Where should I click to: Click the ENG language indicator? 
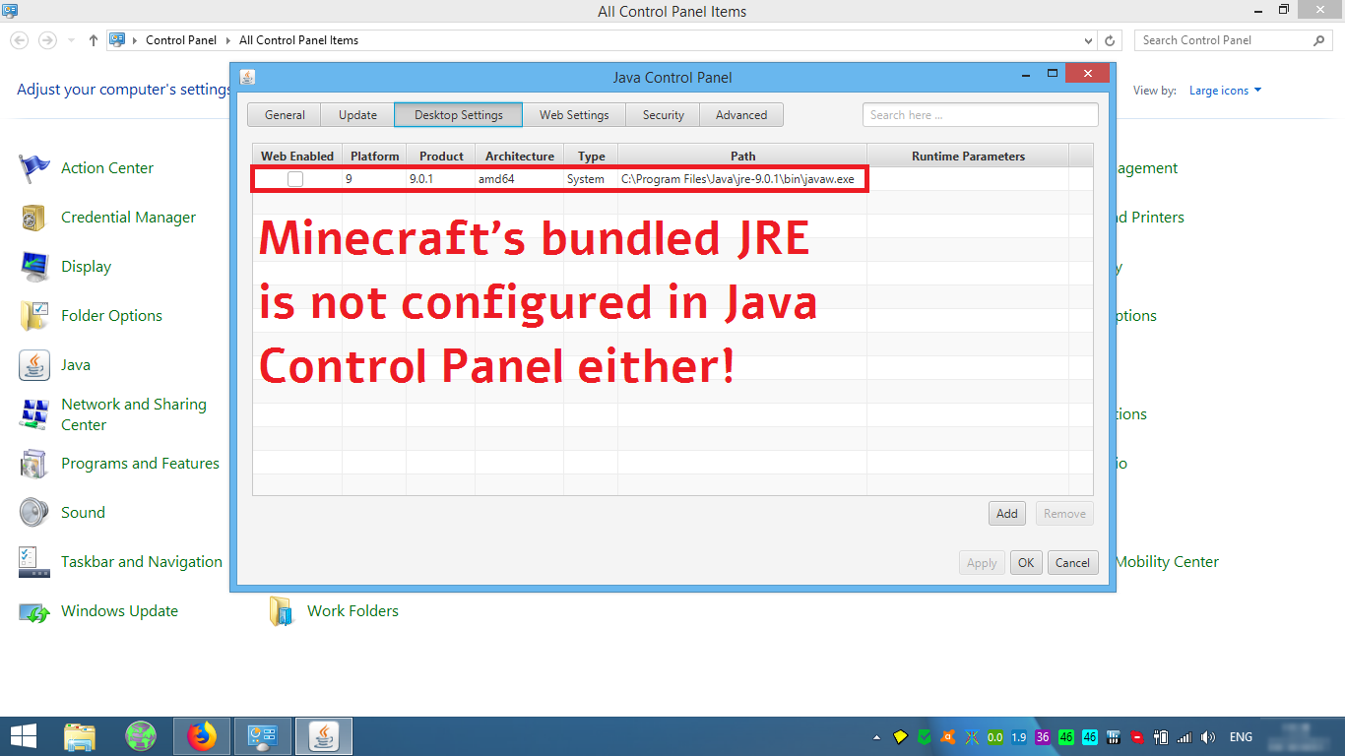pos(1241,737)
